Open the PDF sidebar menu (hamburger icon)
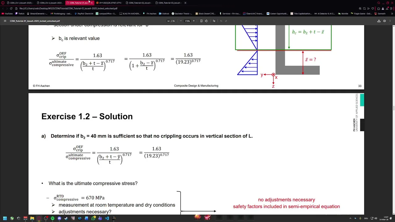The height and width of the screenshot is (222, 395). (x=5, y=21)
